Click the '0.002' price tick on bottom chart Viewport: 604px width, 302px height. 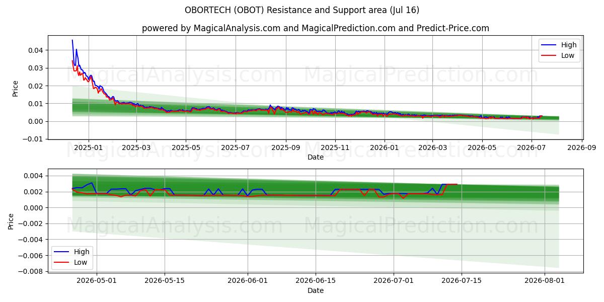point(34,192)
